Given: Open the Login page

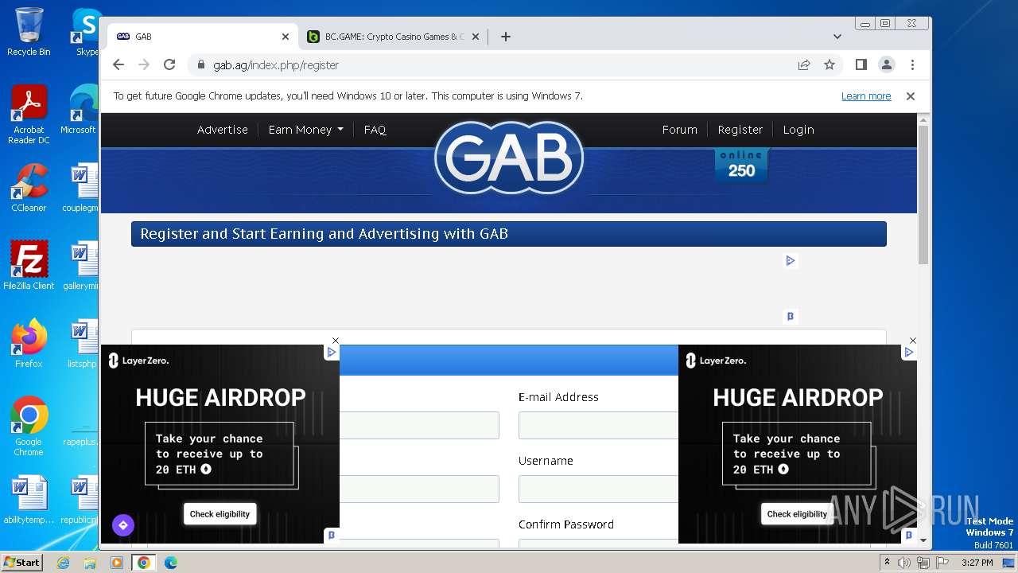Looking at the screenshot, I should pos(798,130).
